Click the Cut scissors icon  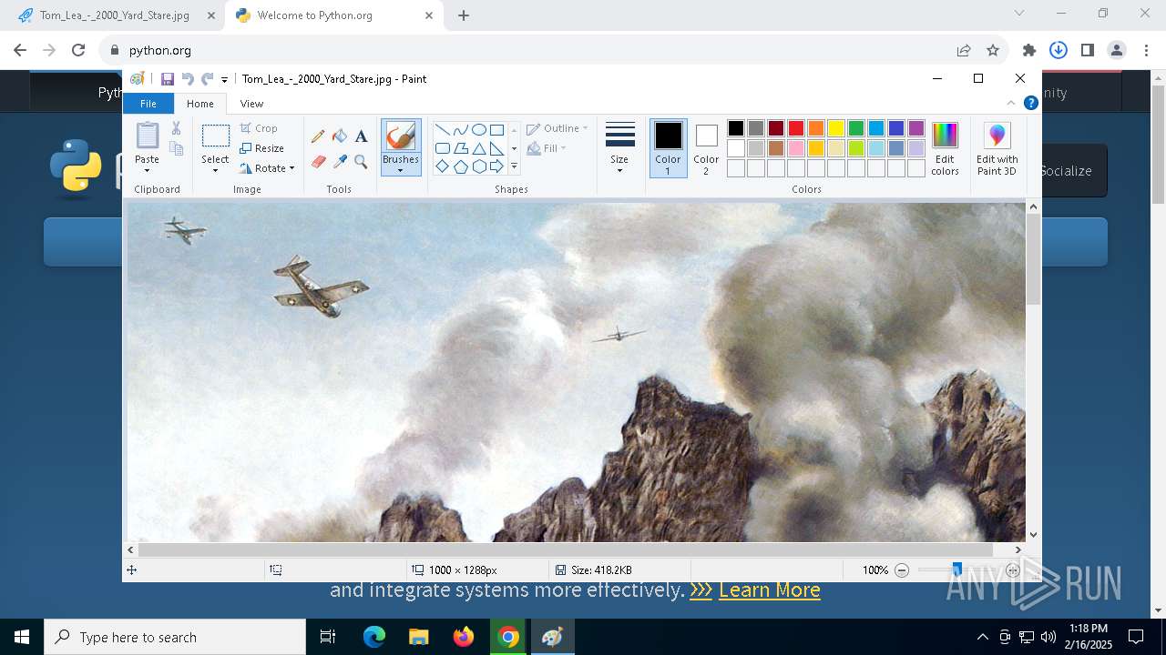coord(177,128)
